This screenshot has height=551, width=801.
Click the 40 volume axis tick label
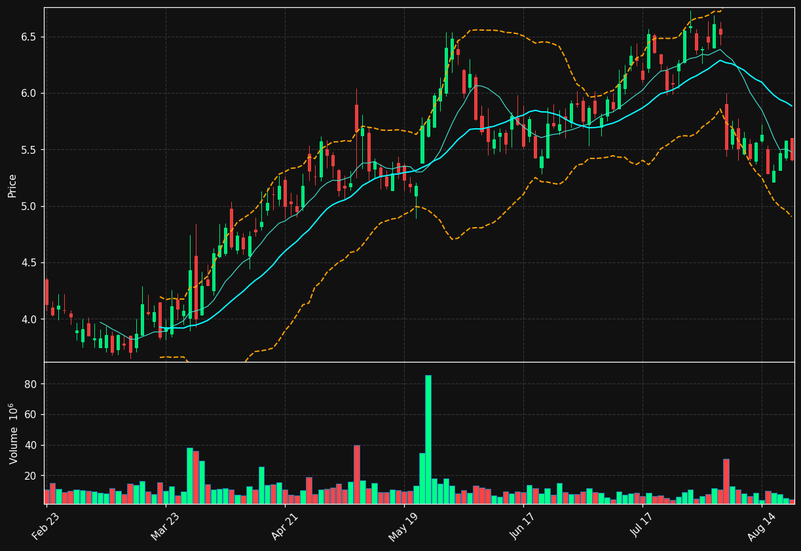click(30, 445)
